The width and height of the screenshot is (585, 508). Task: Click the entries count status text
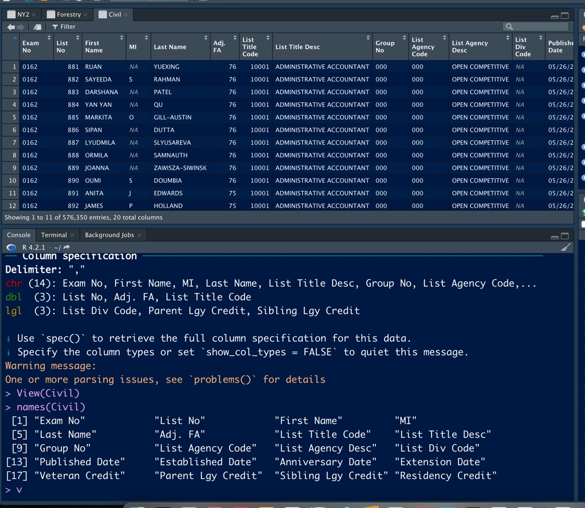[84, 217]
